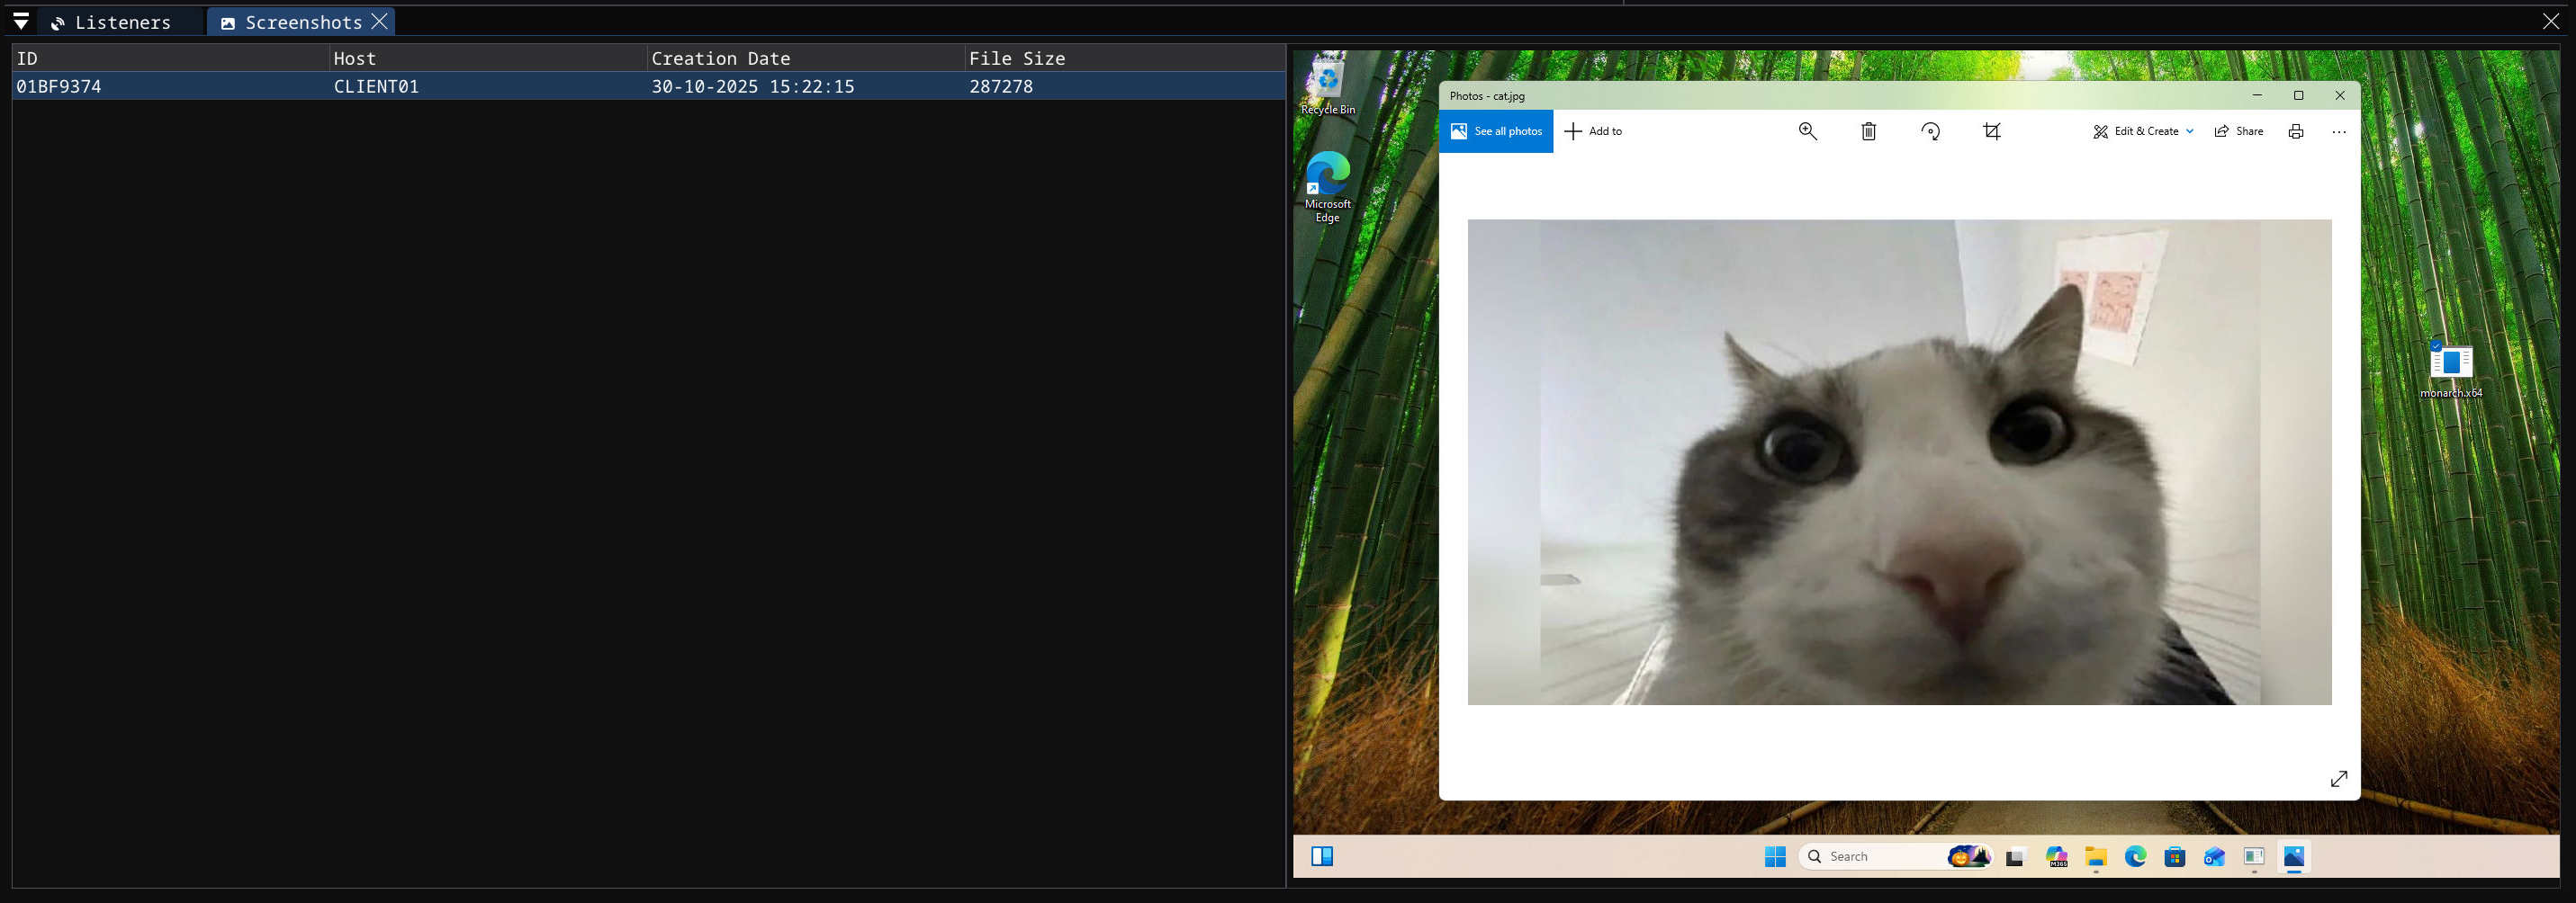Click the Add to button
Image resolution: width=2576 pixels, height=903 pixels.
tap(1594, 130)
